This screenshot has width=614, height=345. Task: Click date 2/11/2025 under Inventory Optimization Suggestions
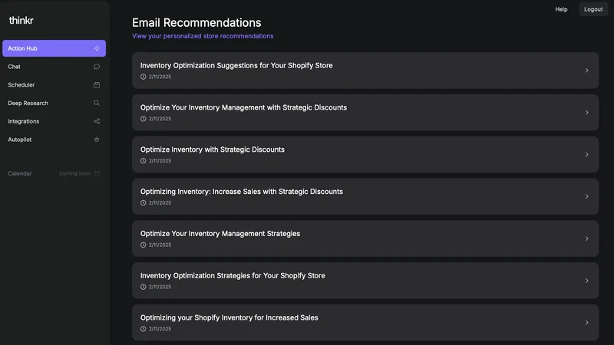(160, 77)
